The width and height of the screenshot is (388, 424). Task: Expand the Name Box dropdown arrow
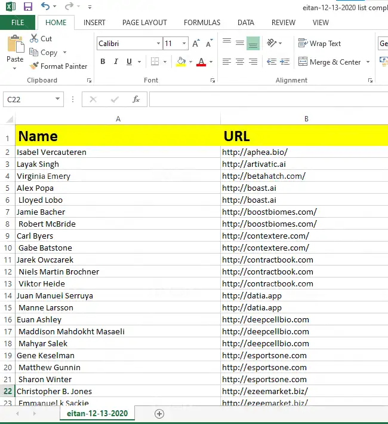click(57, 99)
